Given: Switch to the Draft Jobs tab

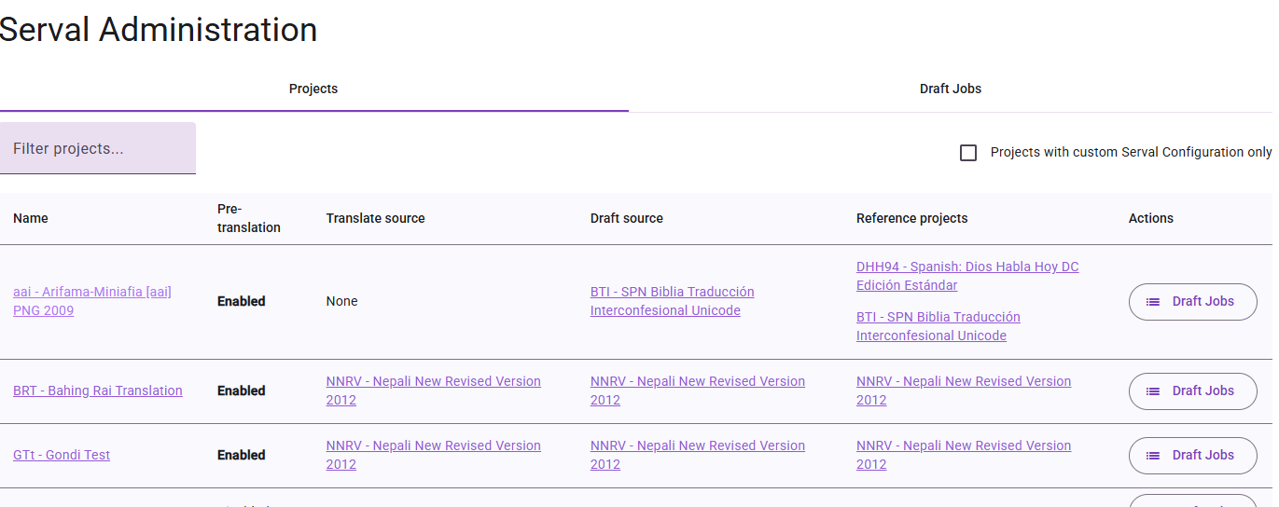Looking at the screenshot, I should [x=950, y=89].
